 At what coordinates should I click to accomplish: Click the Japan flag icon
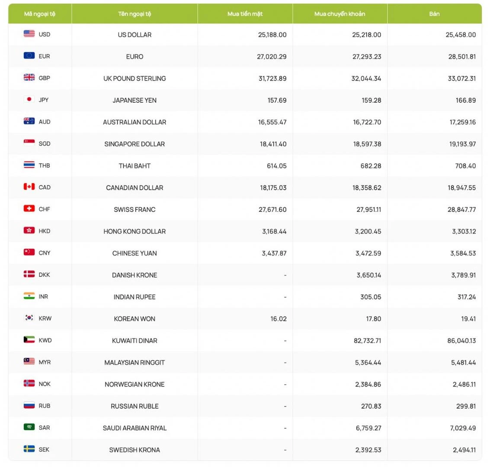[x=29, y=99]
